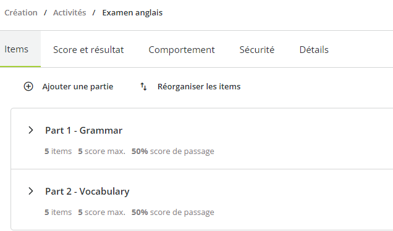
Task: Switch to the Score et résultat tab
Action: (x=88, y=50)
